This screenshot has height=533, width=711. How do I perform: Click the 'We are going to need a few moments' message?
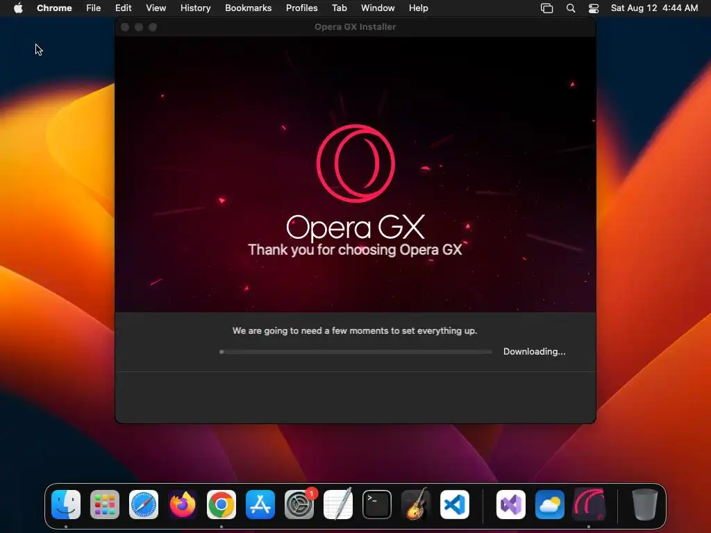coord(355,331)
